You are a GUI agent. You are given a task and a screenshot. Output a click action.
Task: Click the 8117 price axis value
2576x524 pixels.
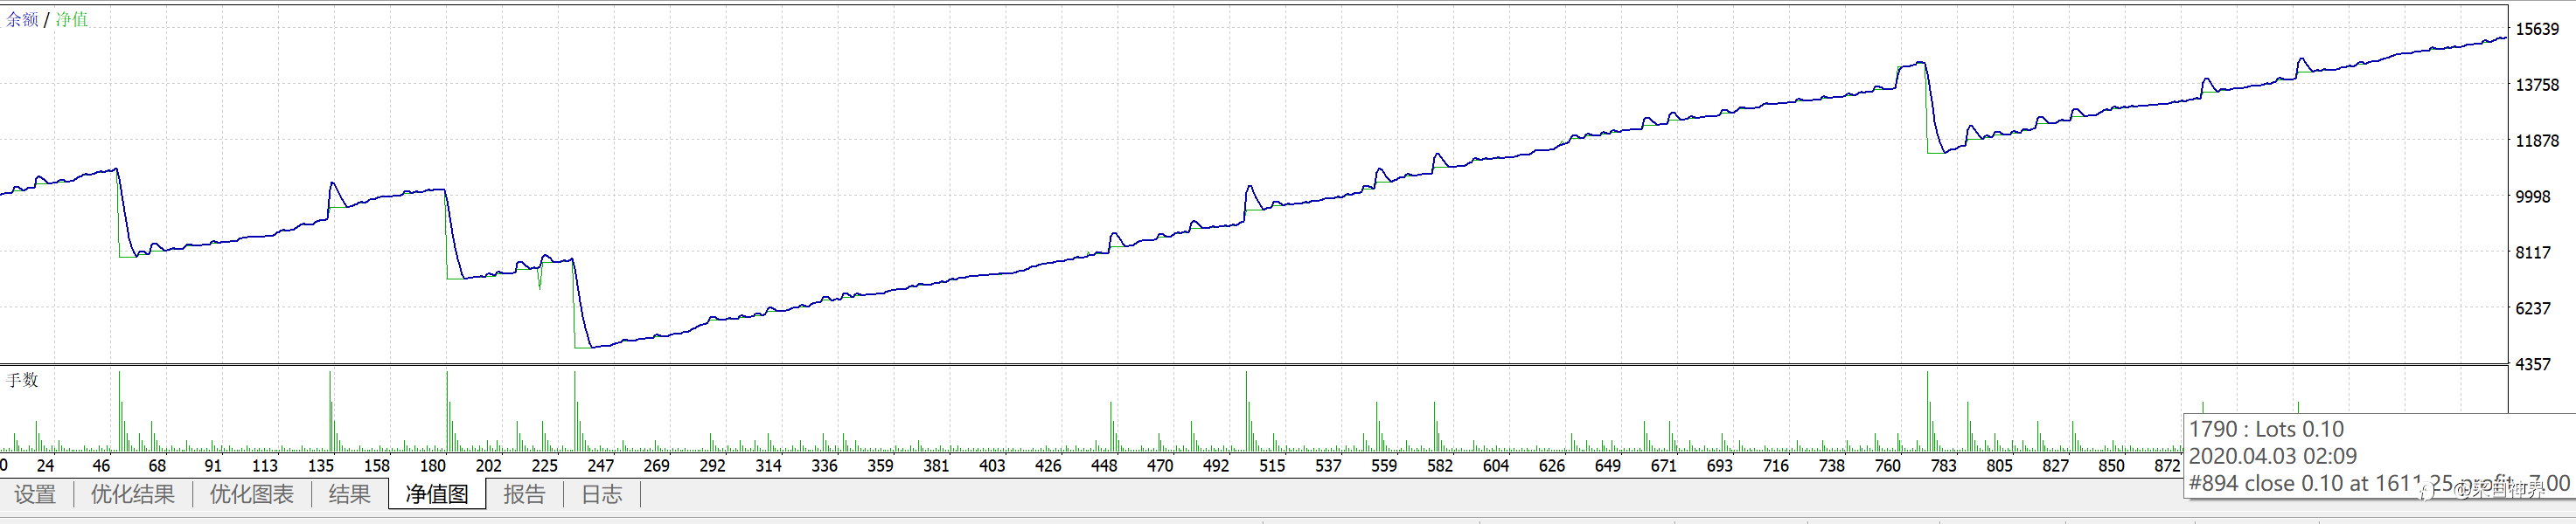[2533, 252]
